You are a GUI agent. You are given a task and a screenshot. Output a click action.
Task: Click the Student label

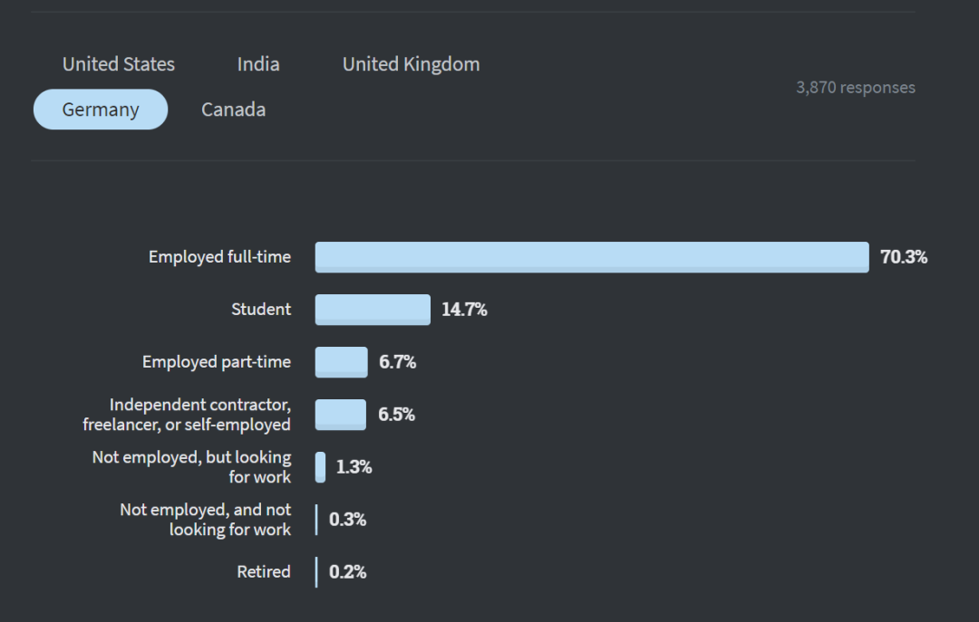click(x=261, y=310)
